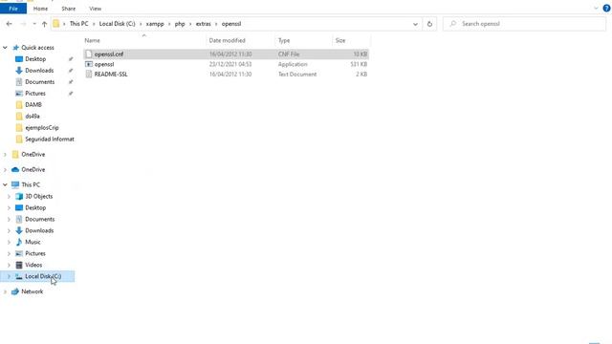
Task: Expand the Videos tree node
Action: (x=9, y=266)
